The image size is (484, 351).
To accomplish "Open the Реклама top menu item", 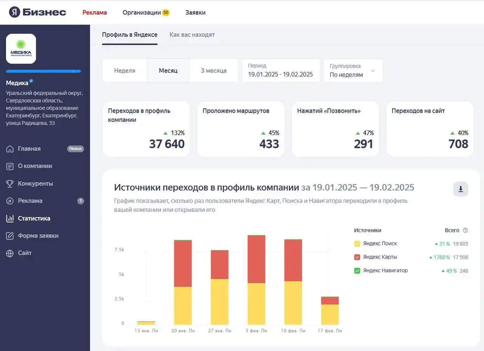I will 95,12.
